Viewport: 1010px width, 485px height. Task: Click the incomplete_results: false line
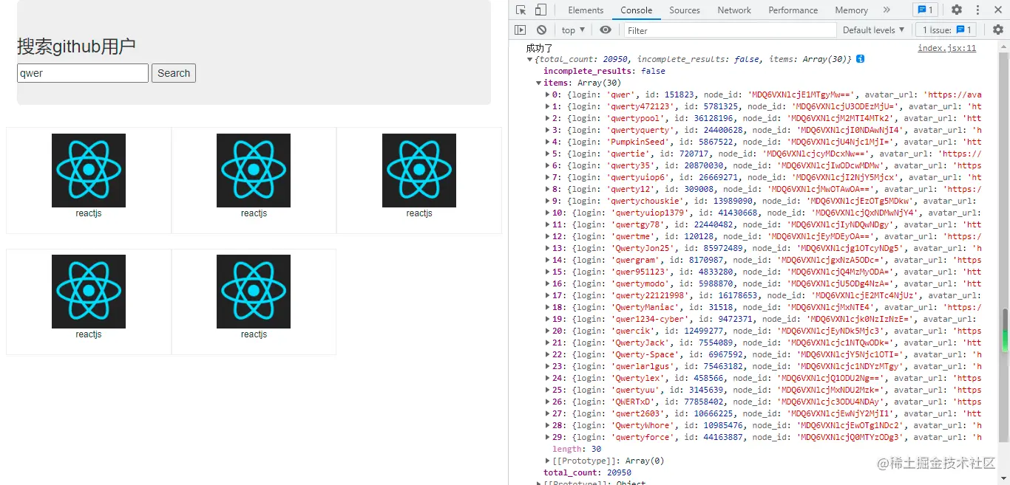(x=604, y=72)
